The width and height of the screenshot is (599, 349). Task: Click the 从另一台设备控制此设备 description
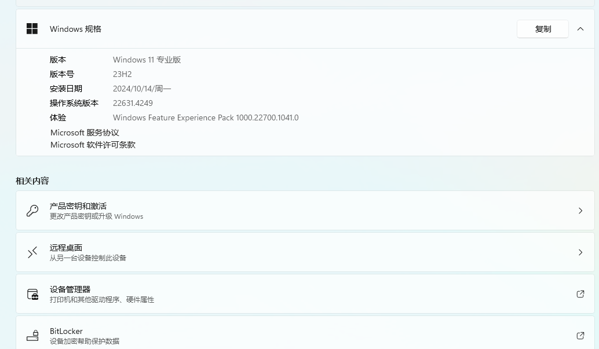tap(88, 258)
